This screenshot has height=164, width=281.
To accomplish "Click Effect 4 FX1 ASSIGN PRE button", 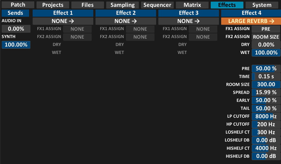I will pyautogui.click(x=266, y=29).
